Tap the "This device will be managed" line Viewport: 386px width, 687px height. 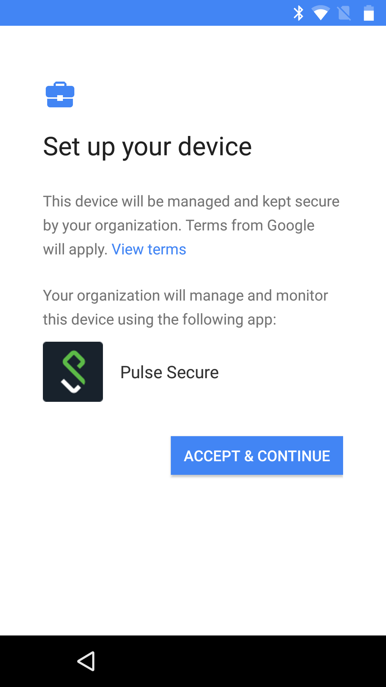point(191,201)
